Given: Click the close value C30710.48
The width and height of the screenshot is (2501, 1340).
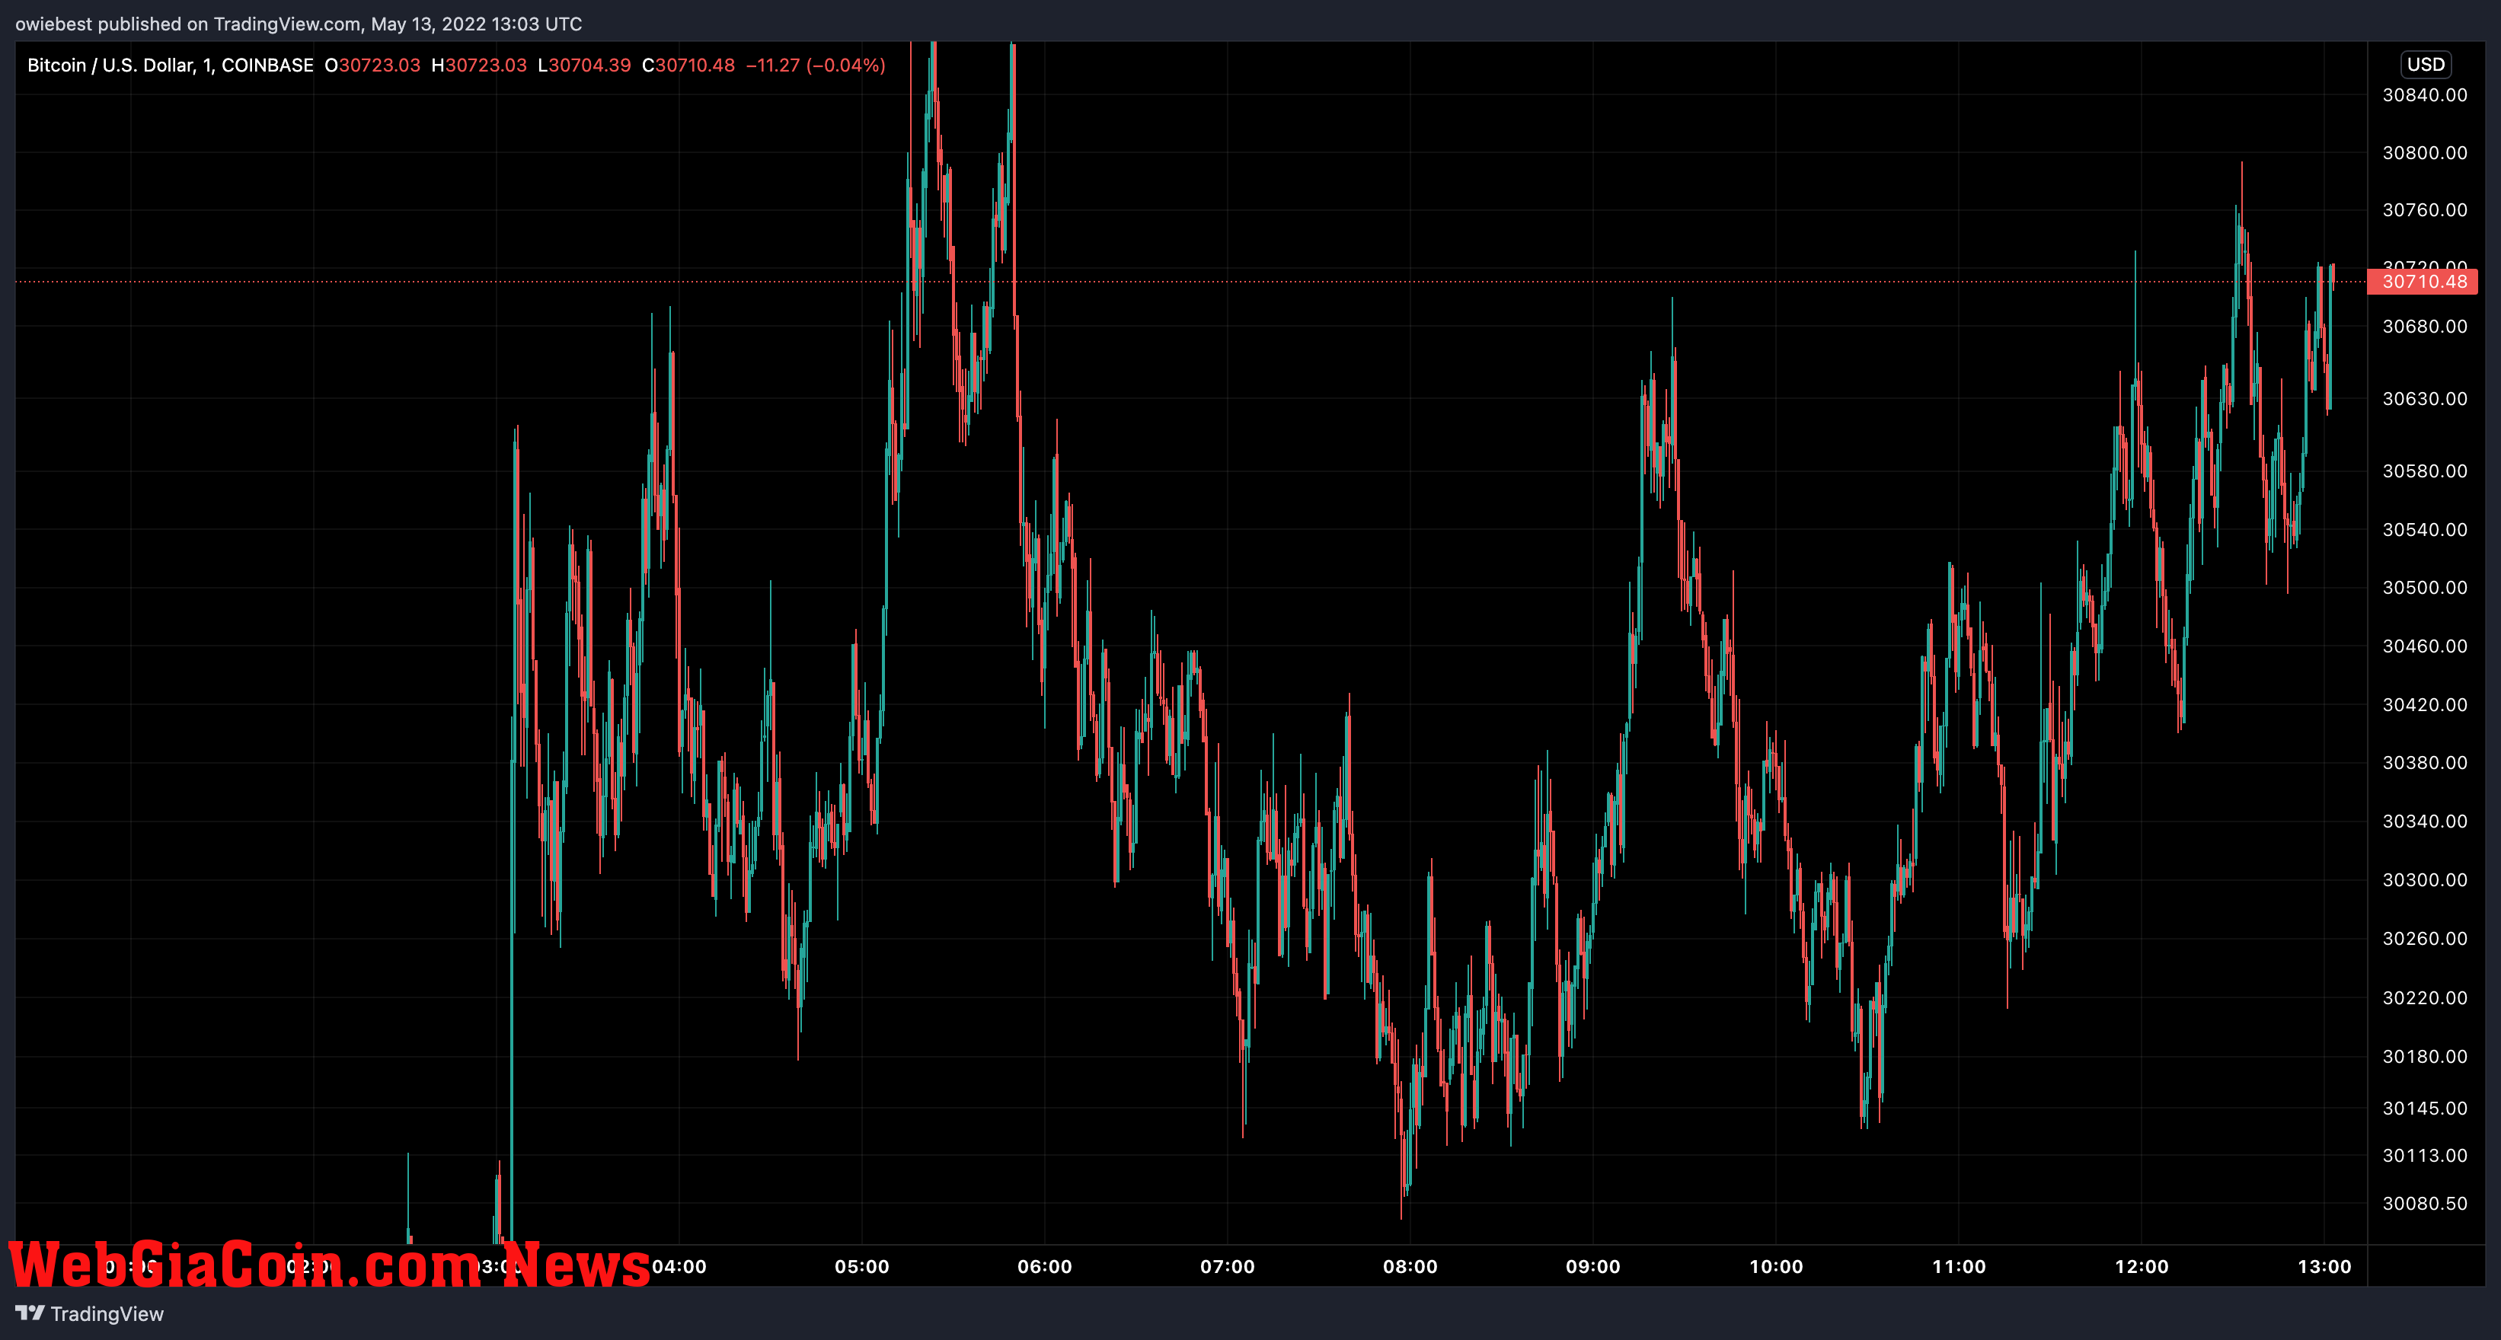Looking at the screenshot, I should pos(688,65).
